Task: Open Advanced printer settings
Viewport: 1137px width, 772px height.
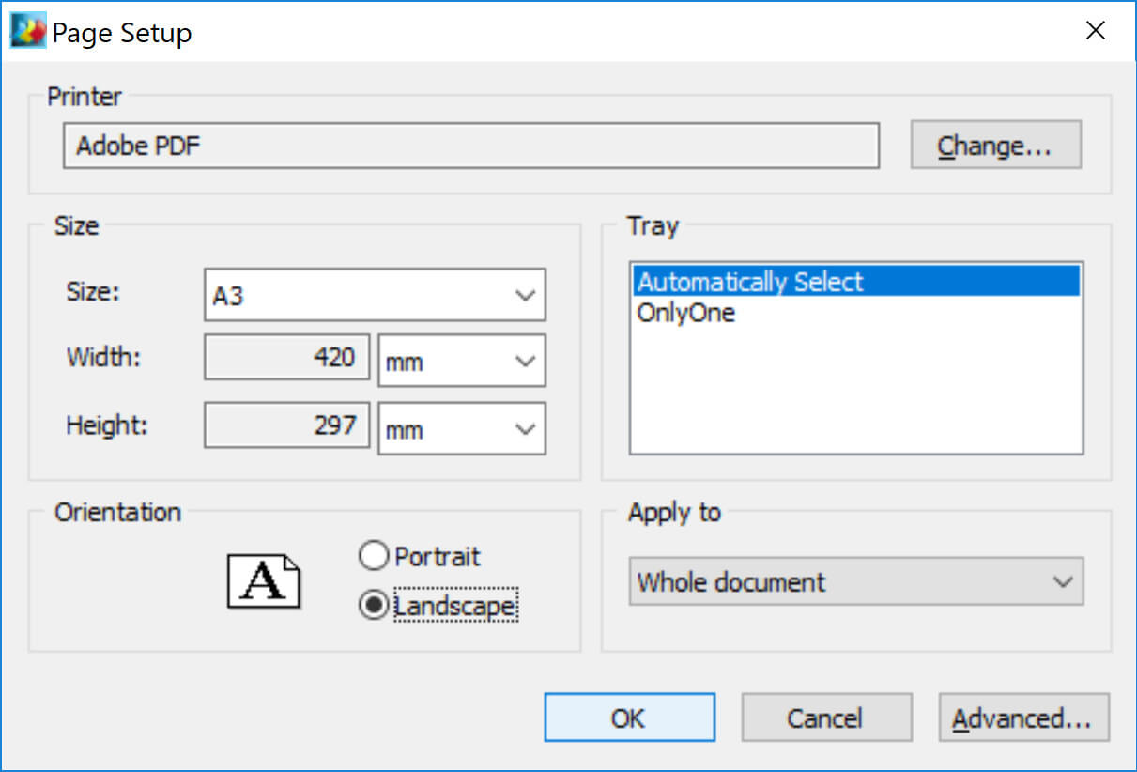Action: click(1022, 718)
